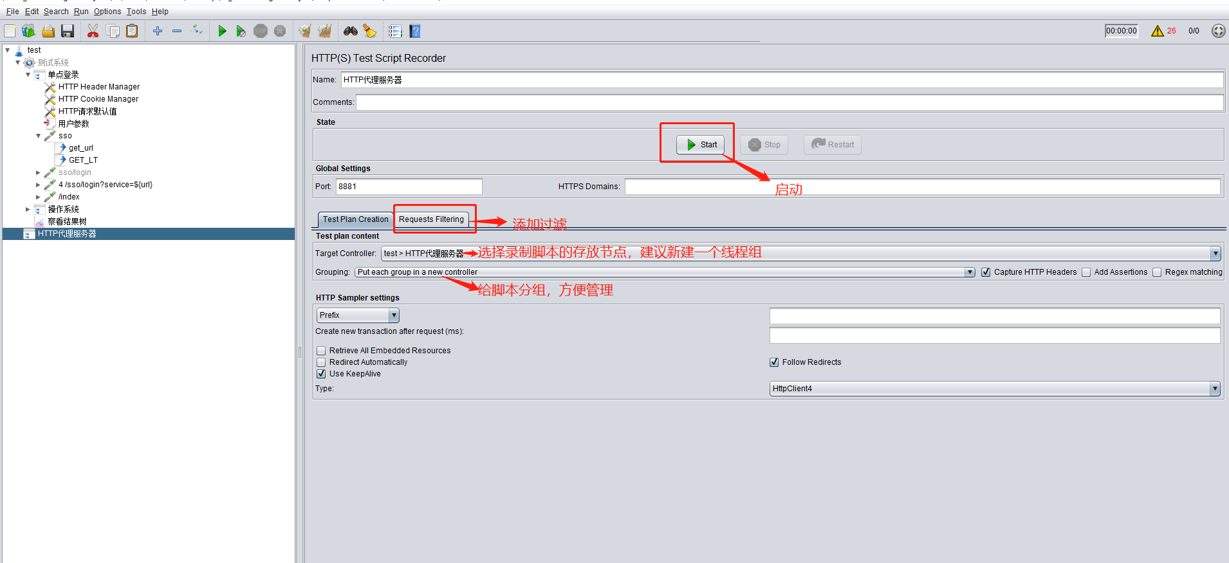This screenshot has width=1229, height=563.
Task: Open the Run menu
Action: coord(81,12)
